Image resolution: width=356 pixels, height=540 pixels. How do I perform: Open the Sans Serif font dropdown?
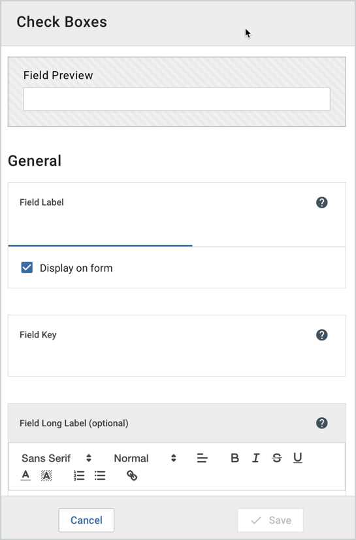tap(57, 458)
